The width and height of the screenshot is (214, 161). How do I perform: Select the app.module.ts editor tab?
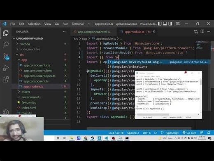[137, 32]
